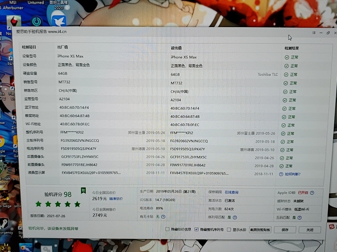Click the help icon next to 序列号匹配
Viewport: 337px width, 252px height.
[x=235, y=217]
